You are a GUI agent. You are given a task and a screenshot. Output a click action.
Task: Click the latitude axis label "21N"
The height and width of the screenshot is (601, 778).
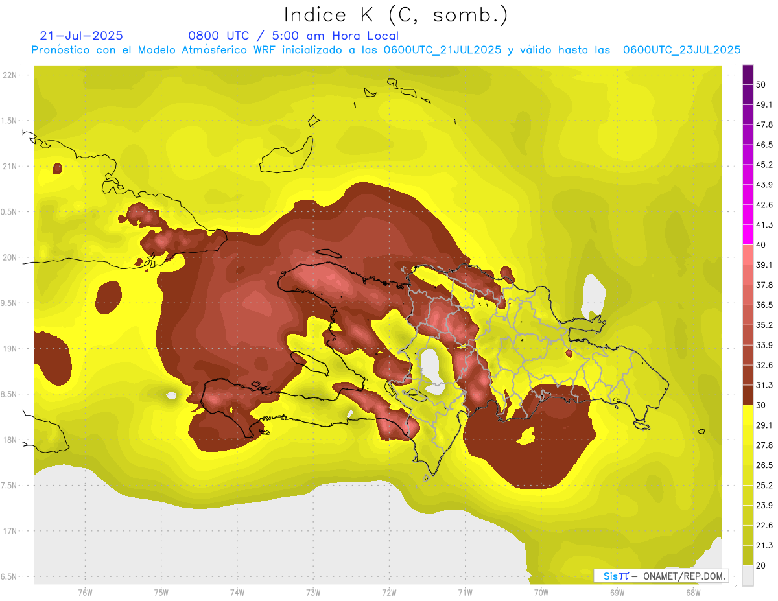click(x=11, y=167)
